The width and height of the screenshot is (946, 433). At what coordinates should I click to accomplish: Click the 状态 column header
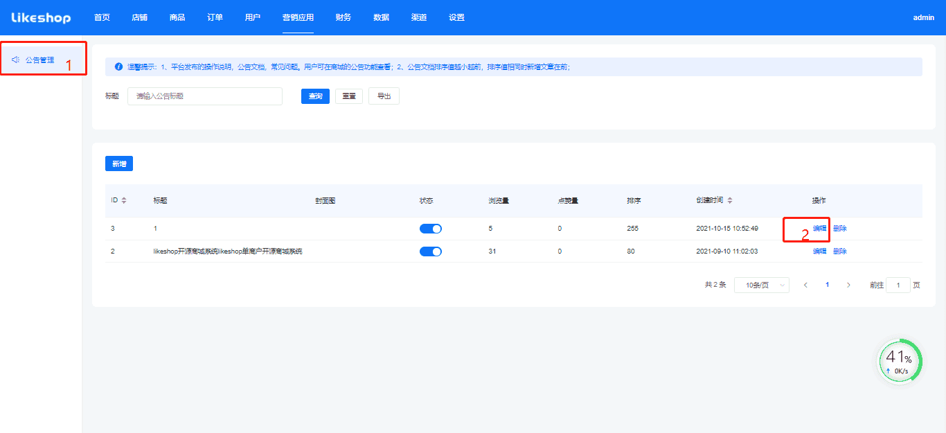[426, 200]
